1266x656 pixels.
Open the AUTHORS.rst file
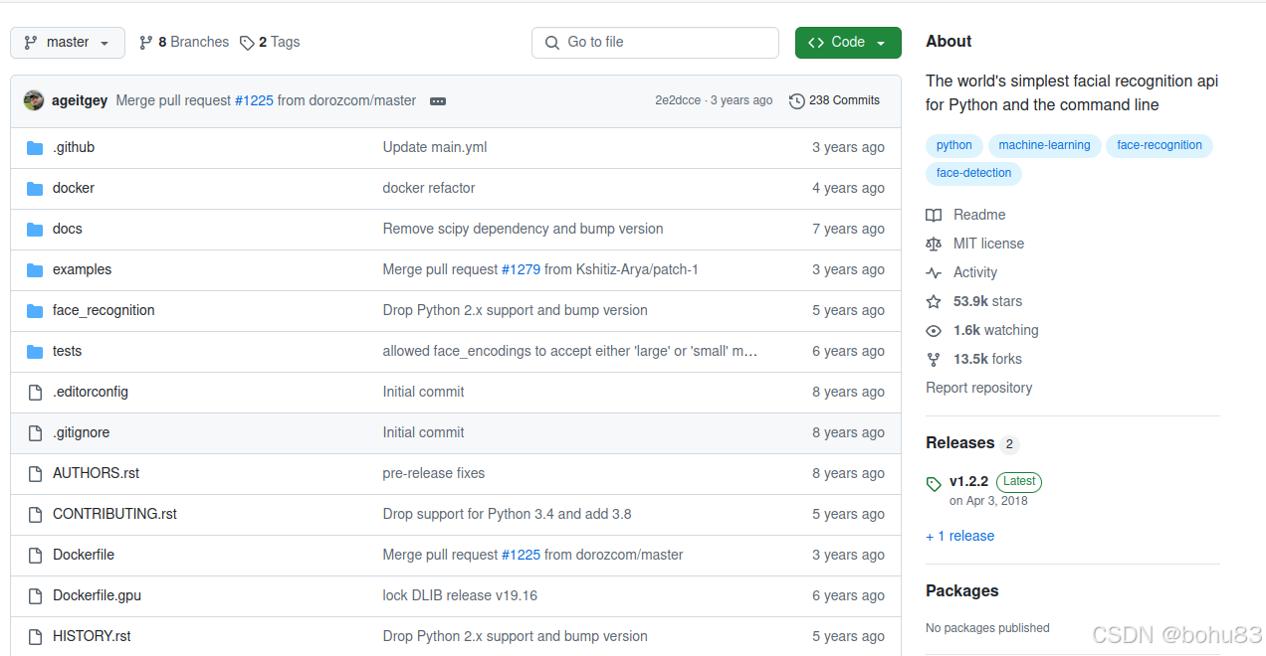click(x=97, y=473)
